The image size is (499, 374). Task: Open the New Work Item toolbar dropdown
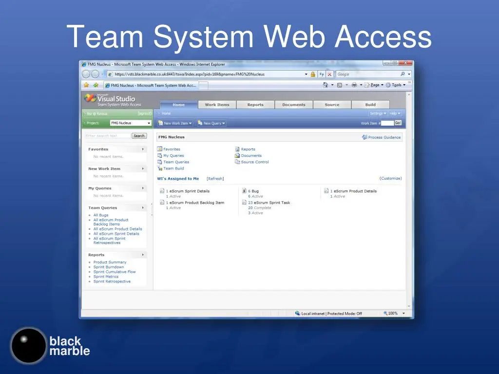175,123
